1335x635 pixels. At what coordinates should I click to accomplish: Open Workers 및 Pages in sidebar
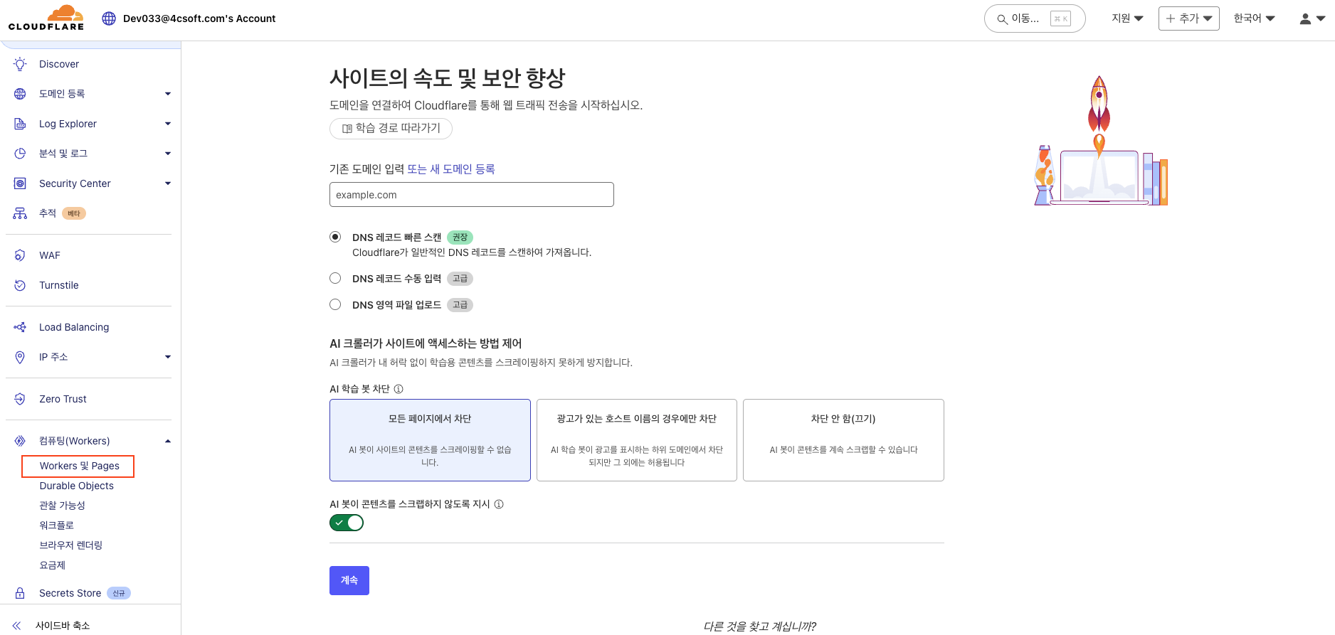click(78, 466)
